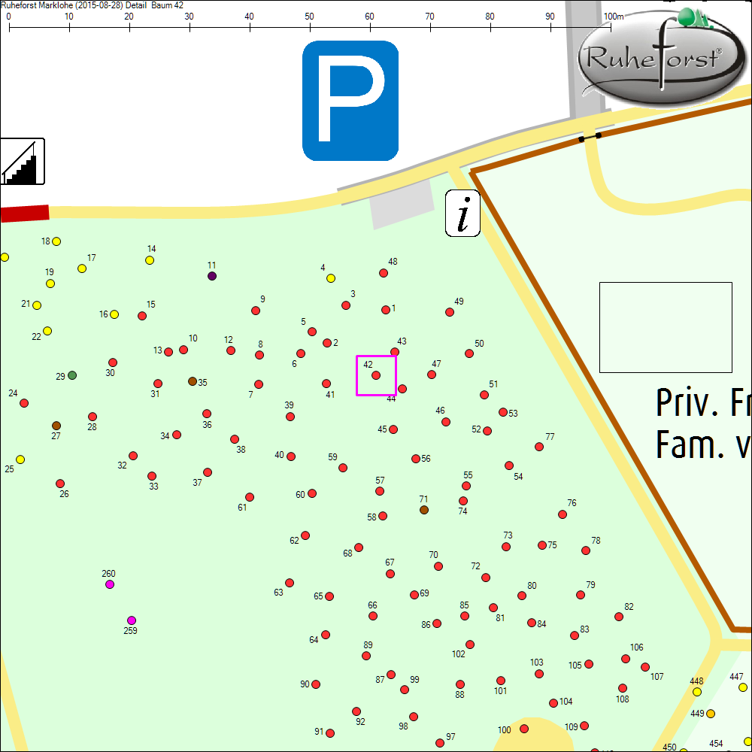Select yellow tree marker 447
The height and width of the screenshot is (752, 752).
pyautogui.click(x=743, y=687)
